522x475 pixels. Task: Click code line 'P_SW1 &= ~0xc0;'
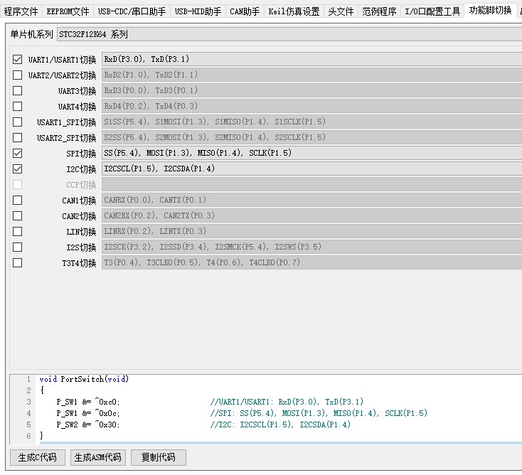point(88,402)
